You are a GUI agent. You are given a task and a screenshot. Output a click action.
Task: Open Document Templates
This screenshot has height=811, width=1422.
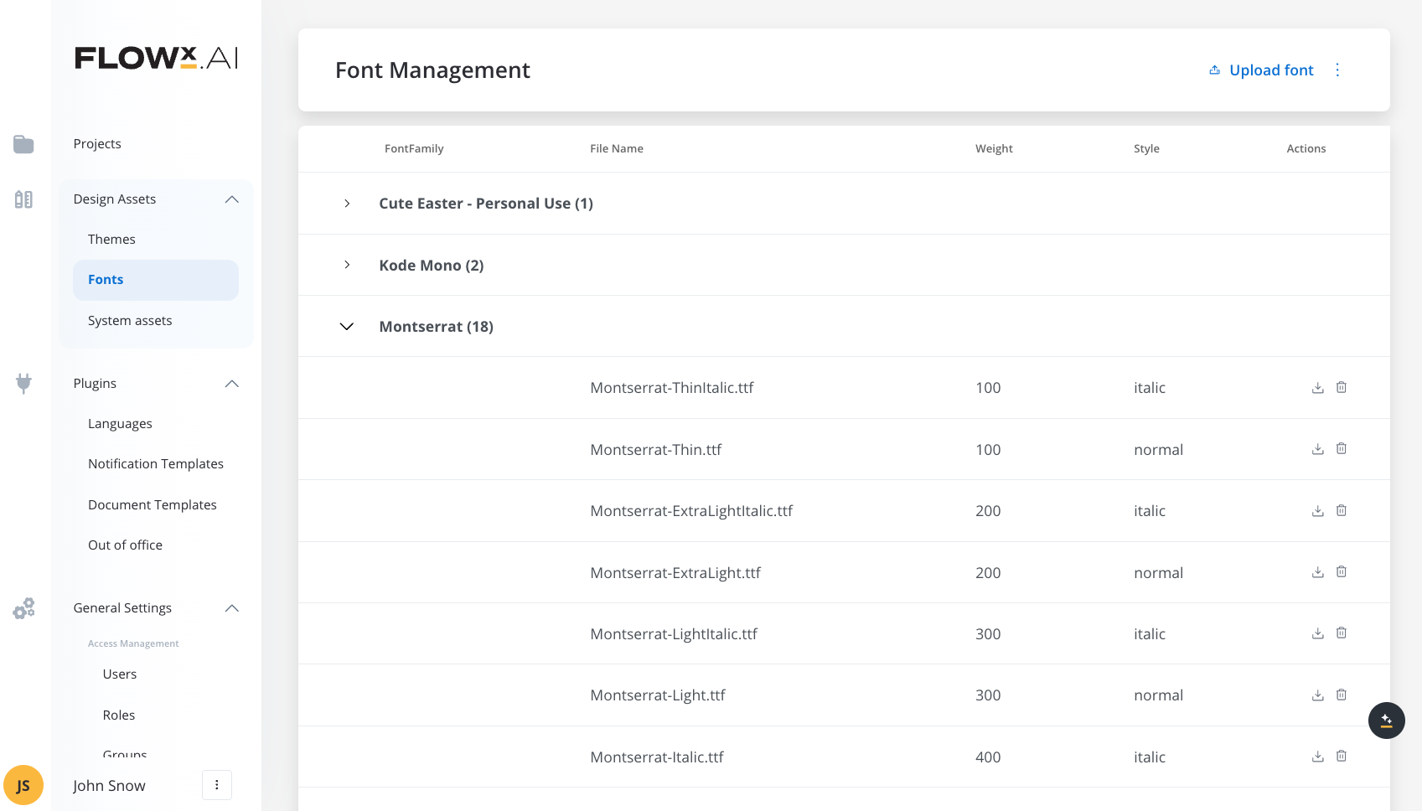pyautogui.click(x=153, y=505)
